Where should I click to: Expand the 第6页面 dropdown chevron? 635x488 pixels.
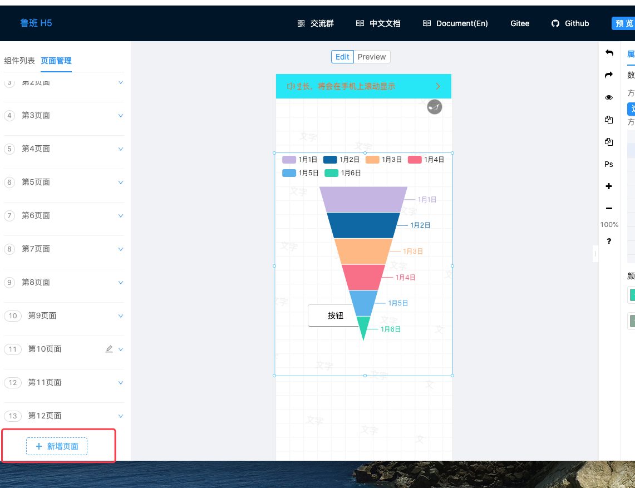[x=121, y=215]
